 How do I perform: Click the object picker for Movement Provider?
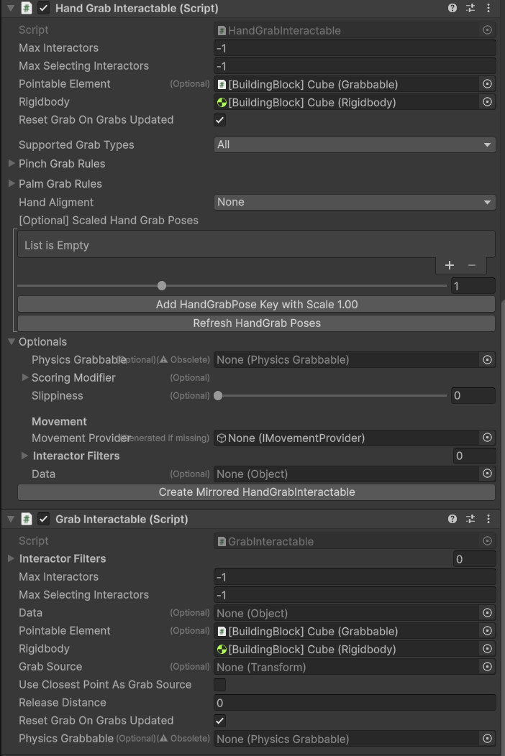[x=487, y=438]
